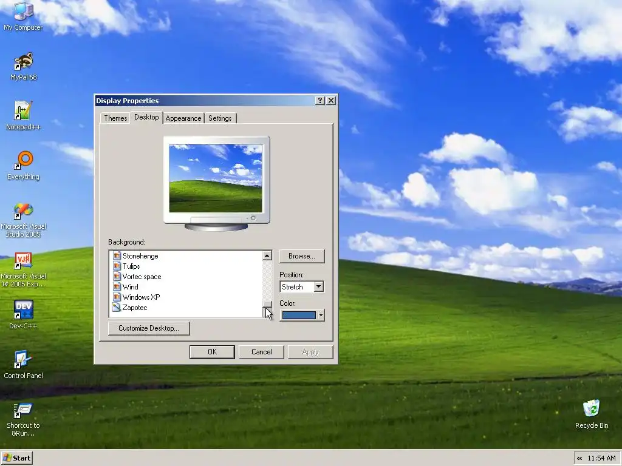Click the Vortec space wallpaper file icon
The image size is (622, 466).
(117, 277)
